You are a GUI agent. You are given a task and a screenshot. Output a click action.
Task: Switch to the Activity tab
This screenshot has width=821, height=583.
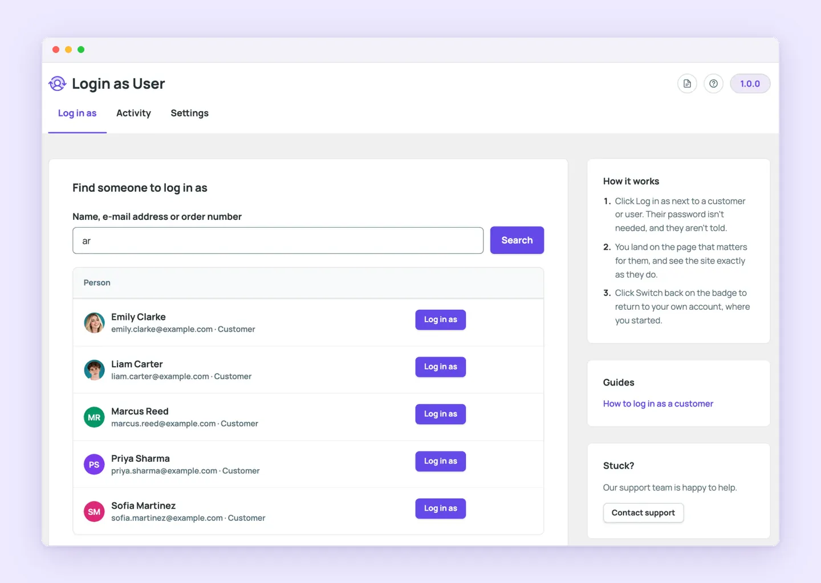[x=133, y=113]
